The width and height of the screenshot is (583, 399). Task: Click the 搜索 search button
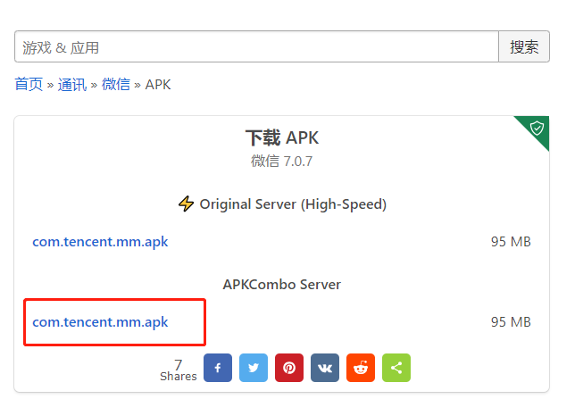(x=524, y=46)
